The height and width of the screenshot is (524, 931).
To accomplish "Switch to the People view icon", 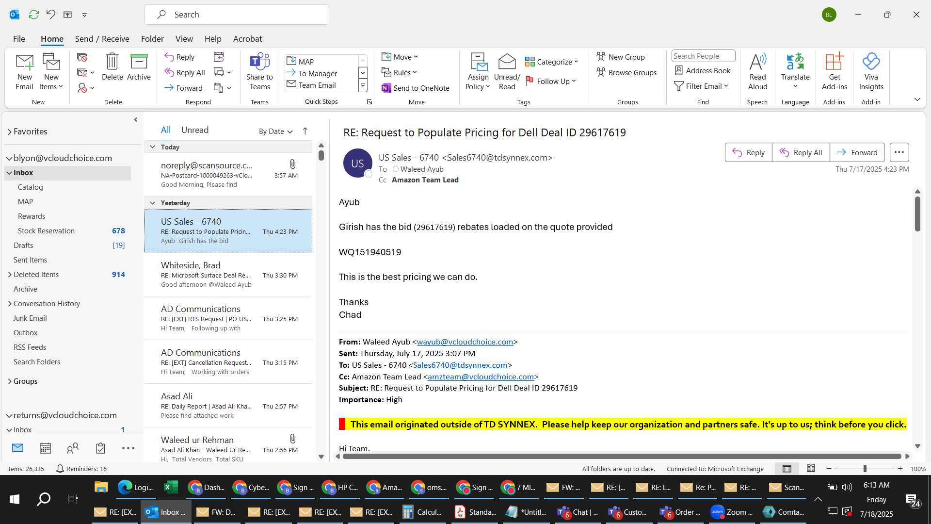I will [73, 448].
